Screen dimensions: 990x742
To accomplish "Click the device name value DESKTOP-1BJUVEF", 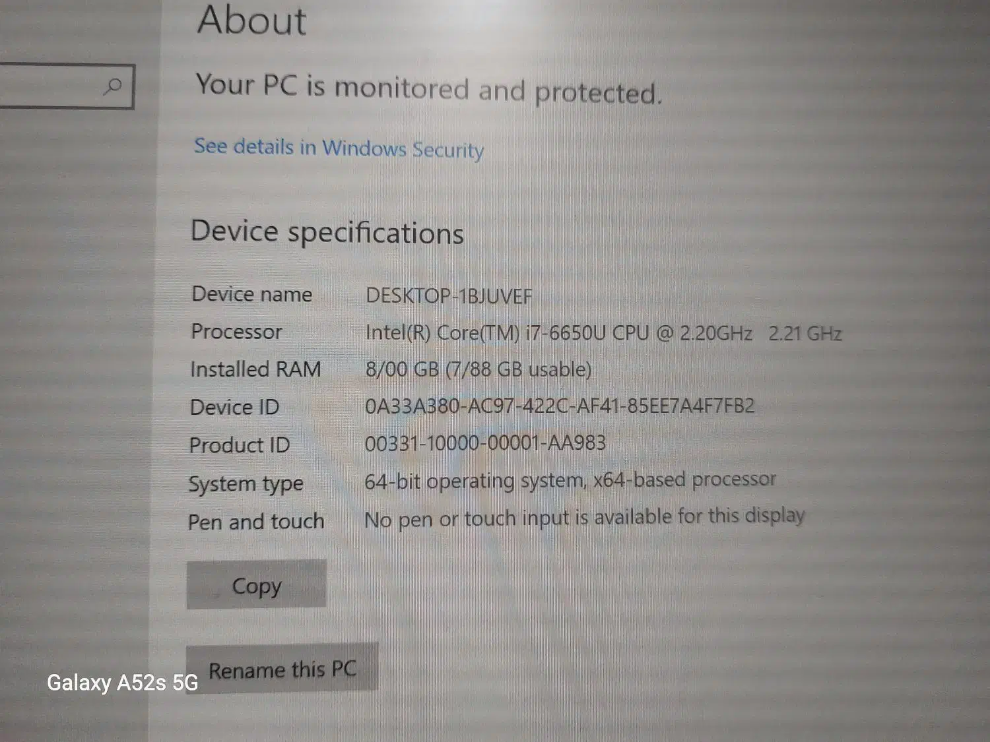I will point(449,296).
